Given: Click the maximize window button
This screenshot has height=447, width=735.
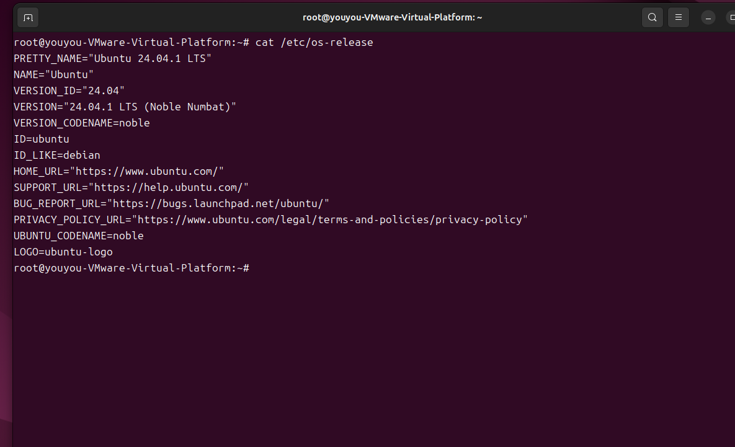Looking at the screenshot, I should click(x=730, y=17).
